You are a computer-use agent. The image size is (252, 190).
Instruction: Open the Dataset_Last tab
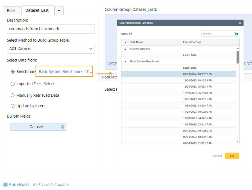tap(37, 10)
